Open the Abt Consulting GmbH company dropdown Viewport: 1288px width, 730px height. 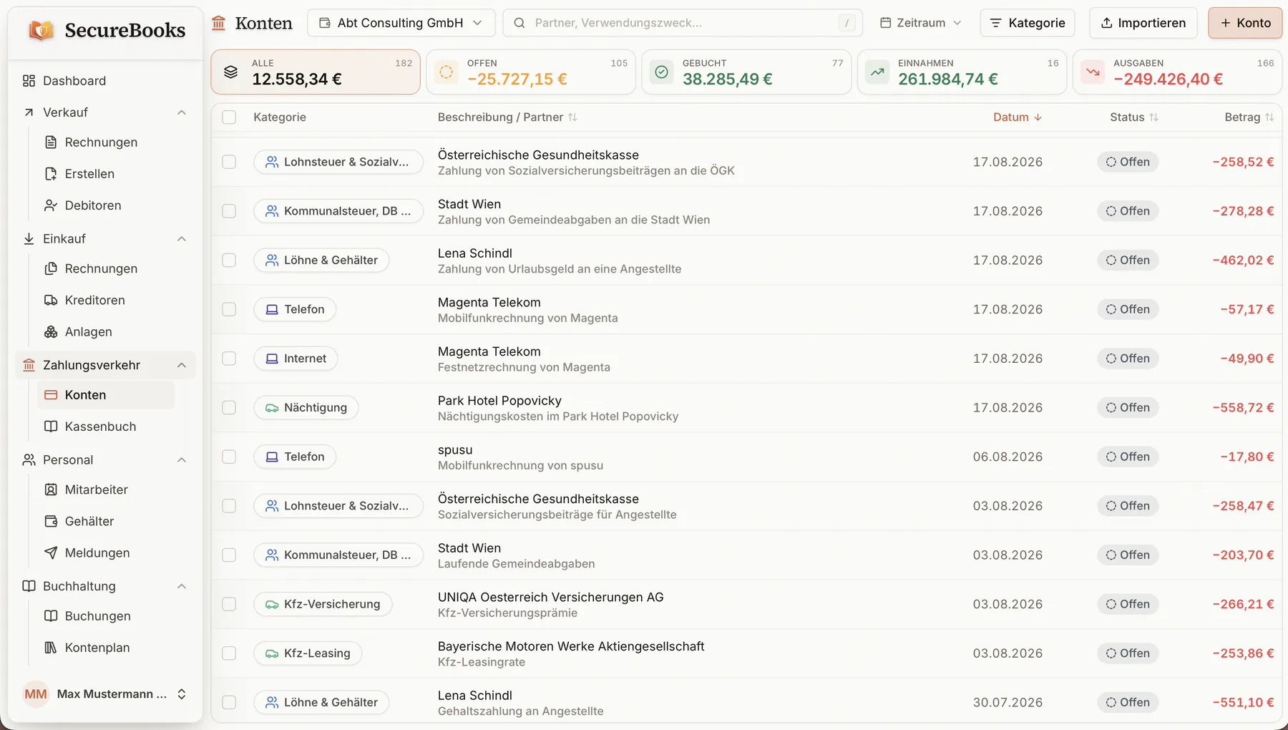tap(401, 23)
